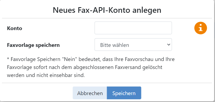Screen dimensions: 215x102
Task: Click the footnote about Faxvorlage Speichern "Nein"
Action: pyautogui.click(x=91, y=67)
